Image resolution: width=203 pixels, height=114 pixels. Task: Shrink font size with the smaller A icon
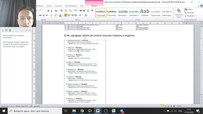coord(51,11)
